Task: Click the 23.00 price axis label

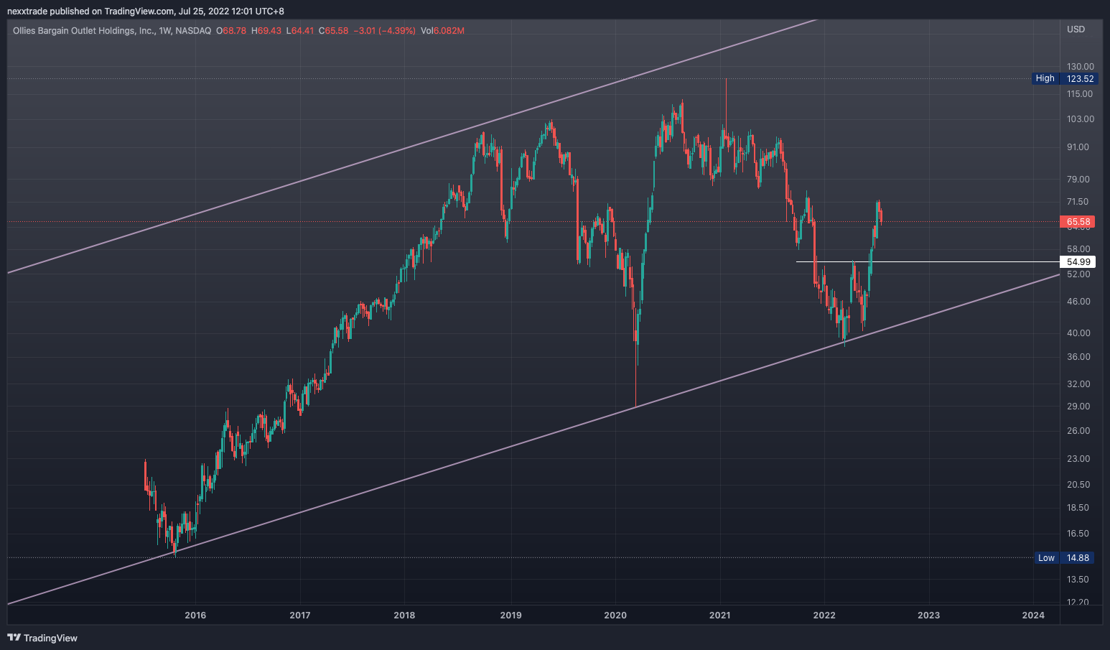Action: [1078, 459]
